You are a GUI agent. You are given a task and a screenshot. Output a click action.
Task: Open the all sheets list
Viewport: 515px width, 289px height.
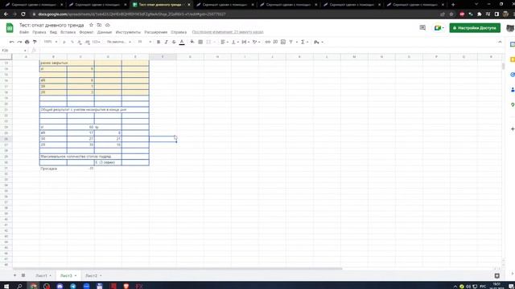click(23, 275)
